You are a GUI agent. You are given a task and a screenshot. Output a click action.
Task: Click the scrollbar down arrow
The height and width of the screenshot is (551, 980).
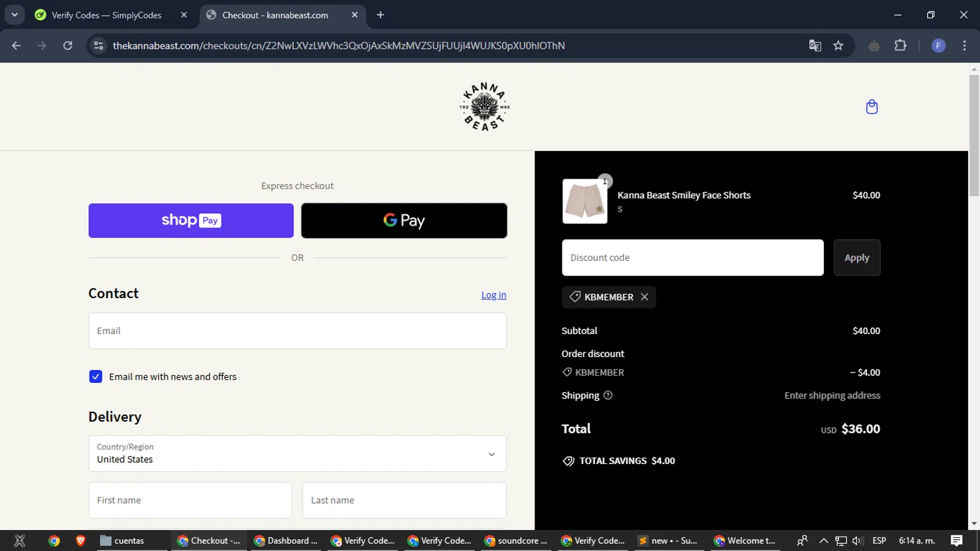coord(974,524)
